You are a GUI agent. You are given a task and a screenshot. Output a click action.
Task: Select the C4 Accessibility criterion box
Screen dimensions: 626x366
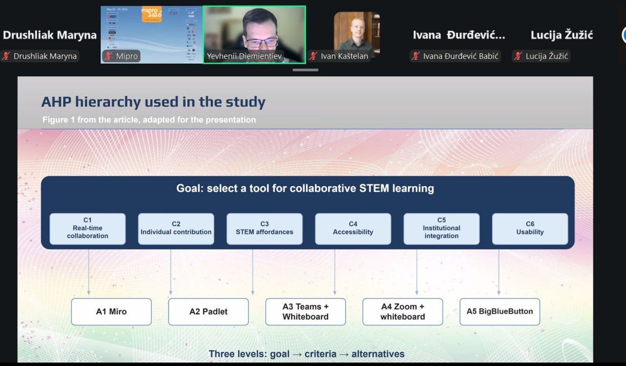[353, 229]
